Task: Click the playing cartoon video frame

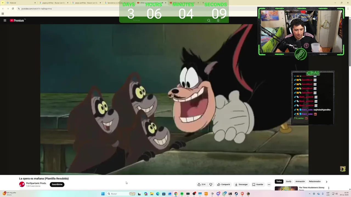Action: pyautogui.click(x=174, y=99)
